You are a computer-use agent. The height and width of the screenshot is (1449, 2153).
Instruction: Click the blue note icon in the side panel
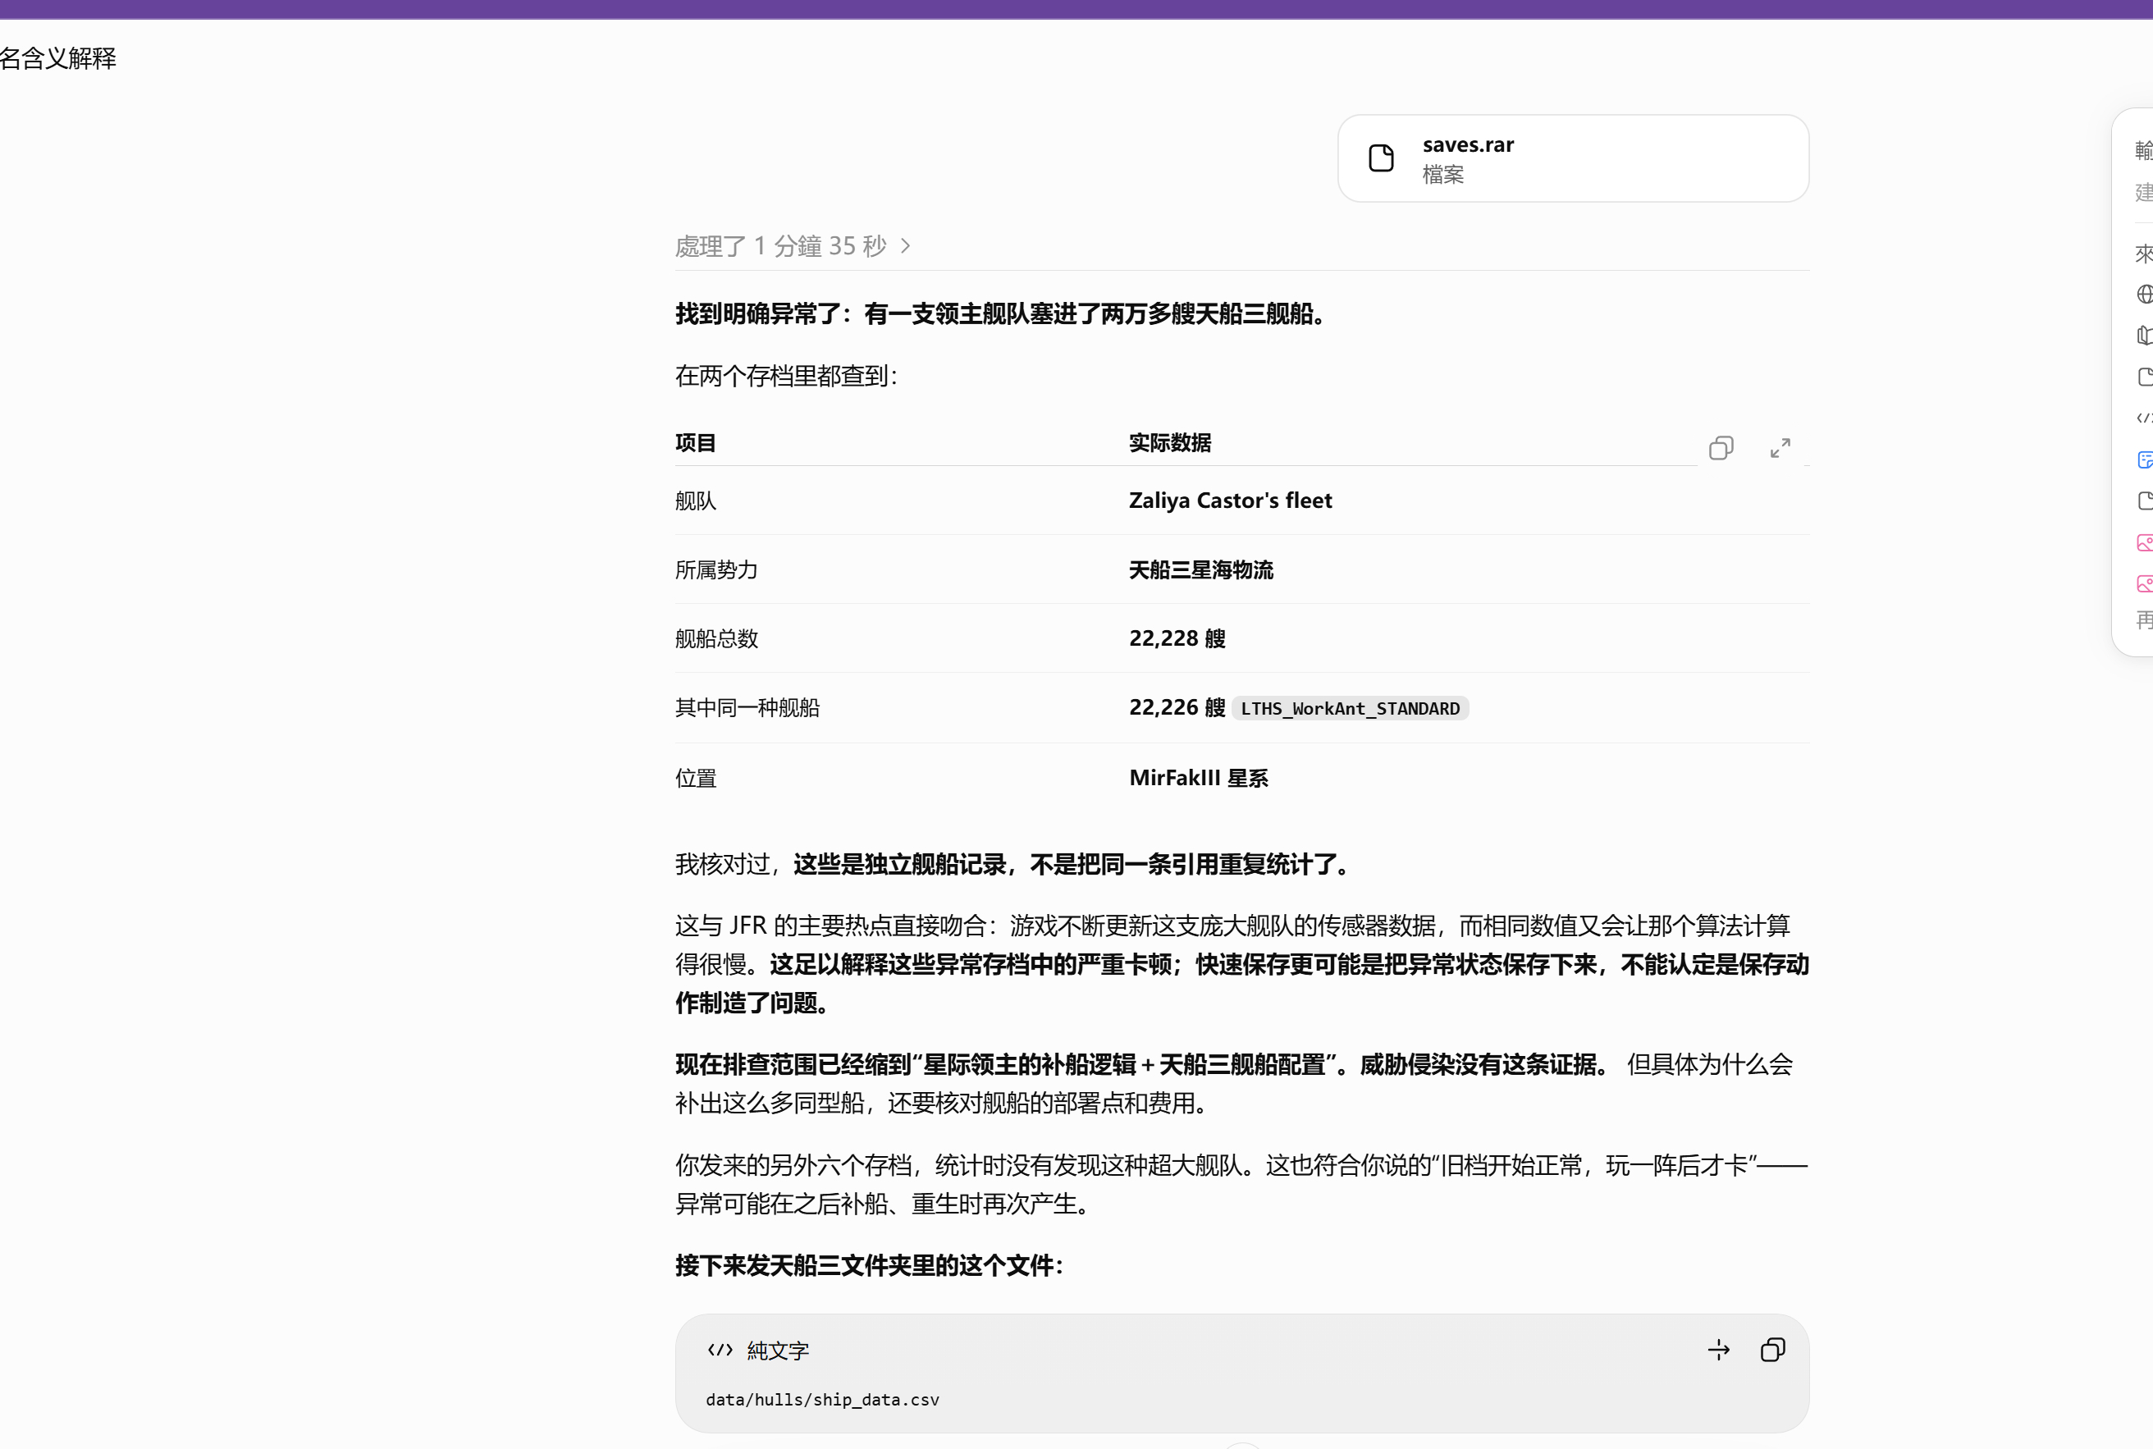click(2145, 459)
